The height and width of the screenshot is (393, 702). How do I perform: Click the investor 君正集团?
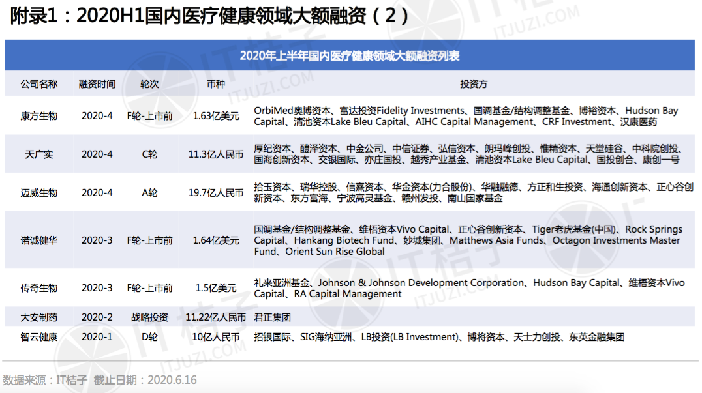272,317
